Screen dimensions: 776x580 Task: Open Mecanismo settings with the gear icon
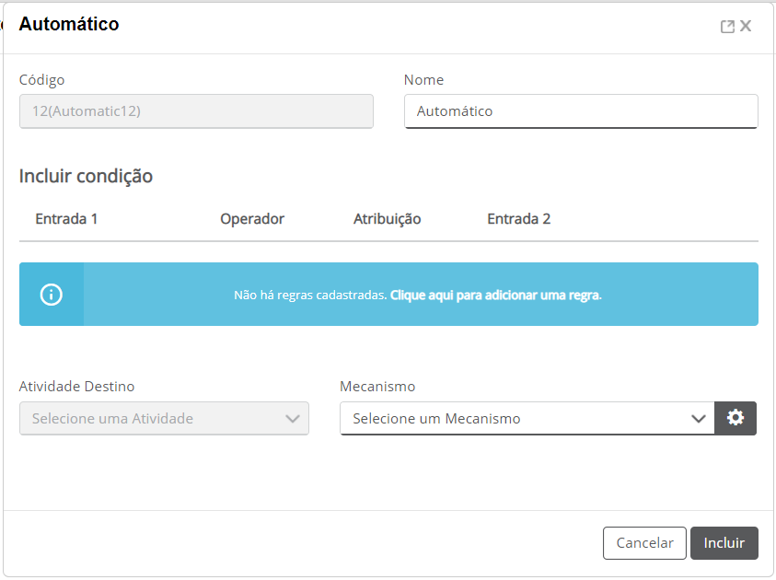735,418
